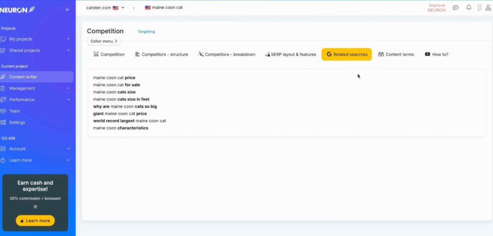Open the user profile icon
The height and width of the screenshot is (236, 493).
click(x=488, y=8)
